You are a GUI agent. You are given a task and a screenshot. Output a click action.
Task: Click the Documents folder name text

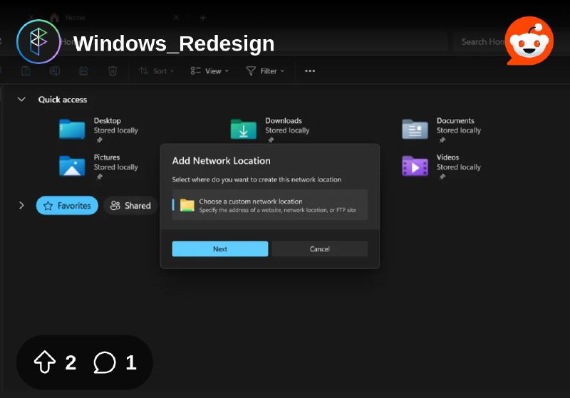(x=455, y=120)
